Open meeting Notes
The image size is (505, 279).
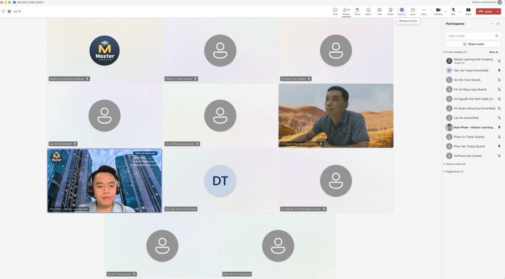click(391, 11)
